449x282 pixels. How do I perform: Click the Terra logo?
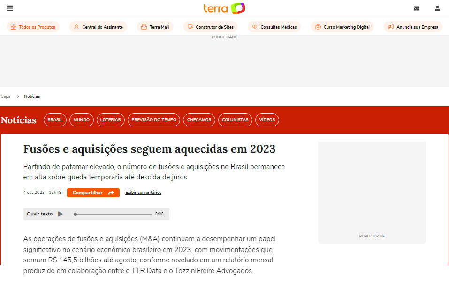point(224,8)
